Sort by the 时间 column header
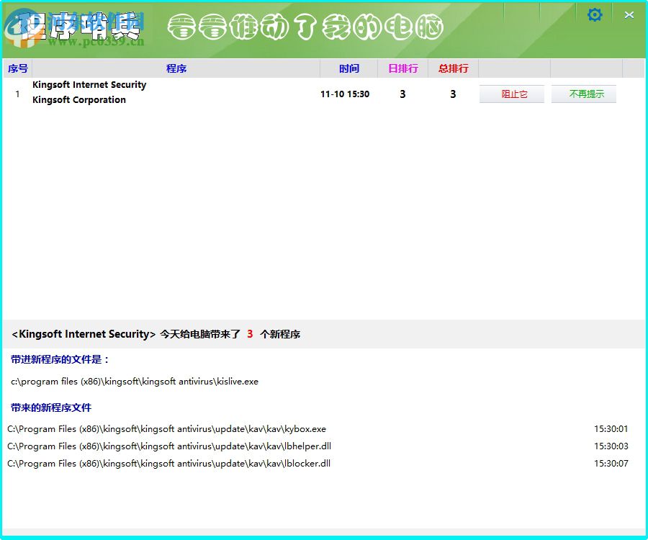Viewport: 648px width, 540px height. (x=348, y=68)
